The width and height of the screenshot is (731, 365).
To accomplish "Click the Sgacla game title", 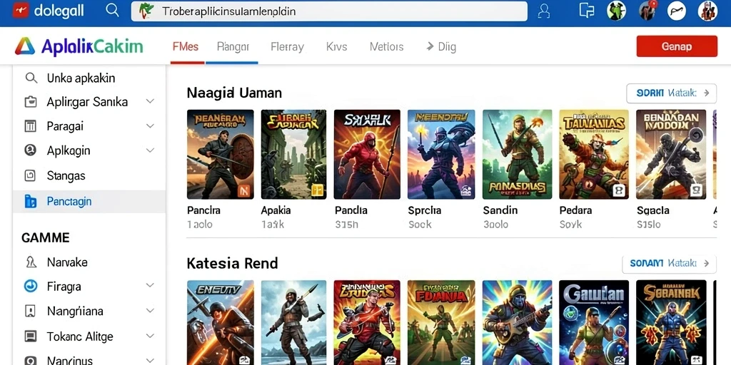I will click(x=653, y=210).
